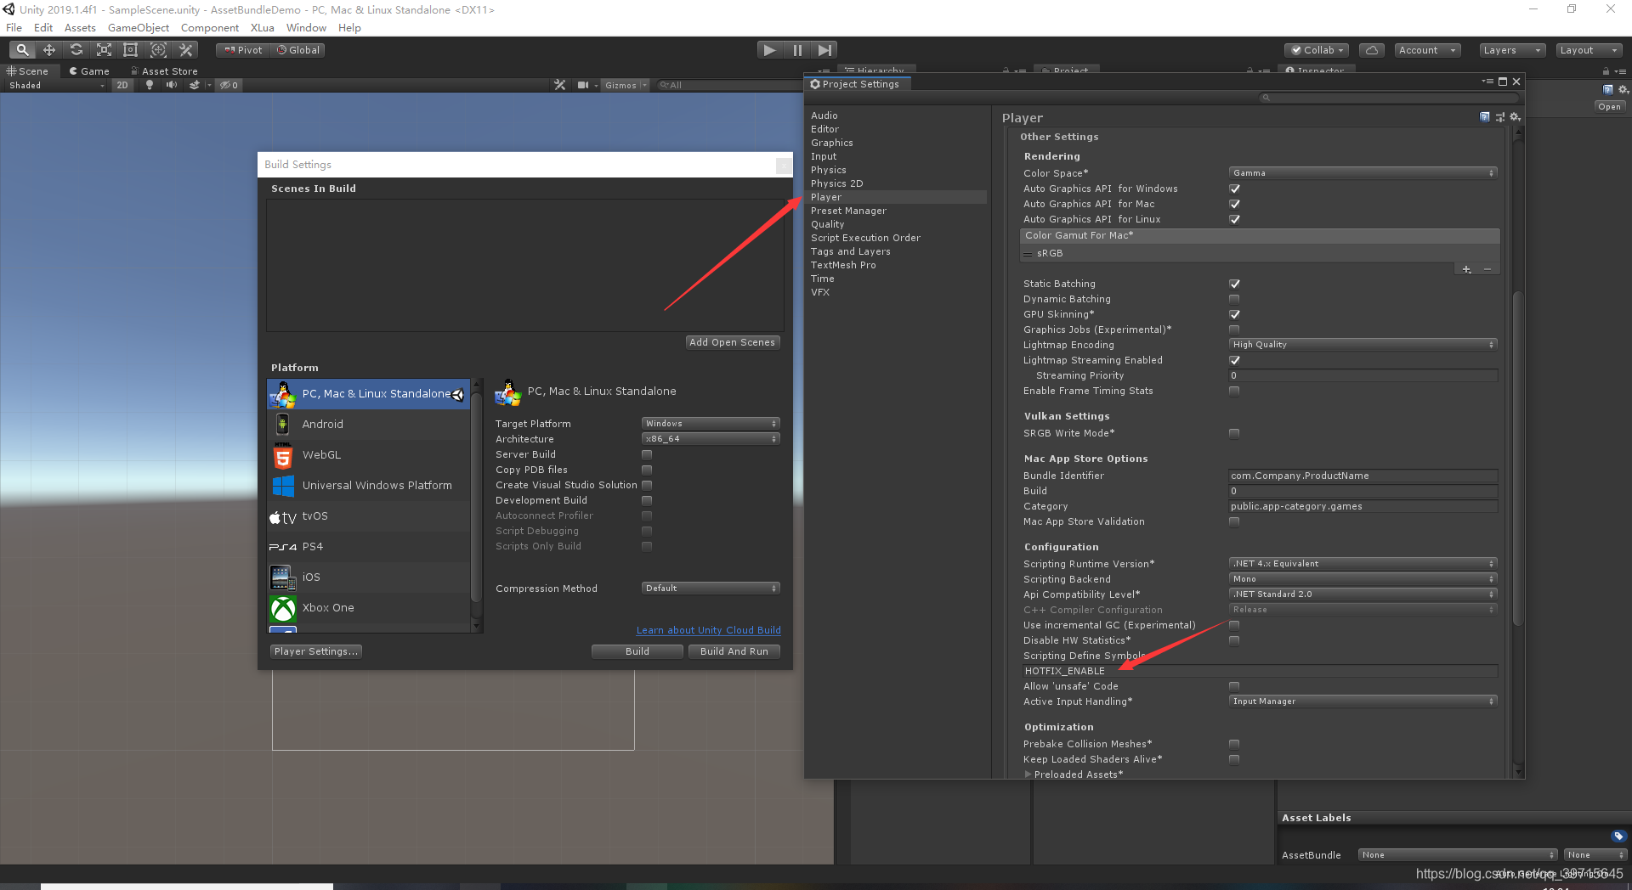Open scene tools wrench icon

point(559,85)
